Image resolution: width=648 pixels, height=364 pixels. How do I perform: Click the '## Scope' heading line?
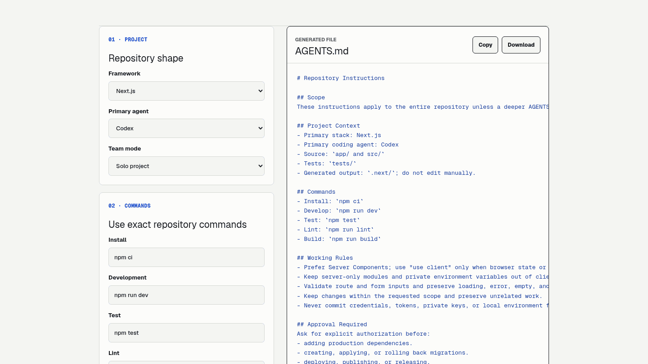pos(311,98)
